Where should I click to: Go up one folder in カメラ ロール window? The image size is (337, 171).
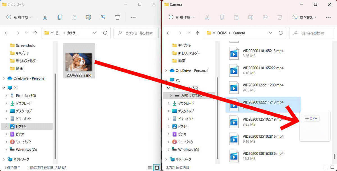[35, 33]
